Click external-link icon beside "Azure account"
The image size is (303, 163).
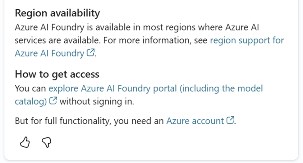point(230,120)
